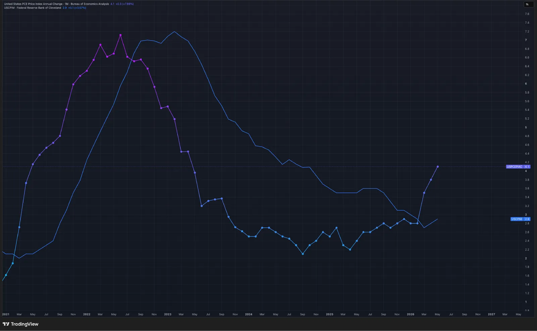Click the 2023 label on the time axis

point(167,314)
